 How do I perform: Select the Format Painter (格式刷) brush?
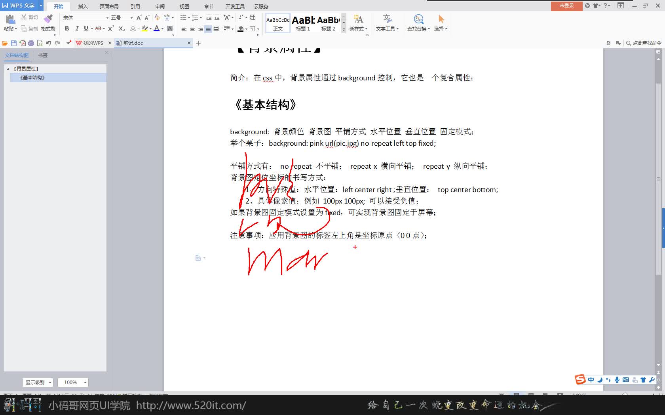[x=48, y=23]
